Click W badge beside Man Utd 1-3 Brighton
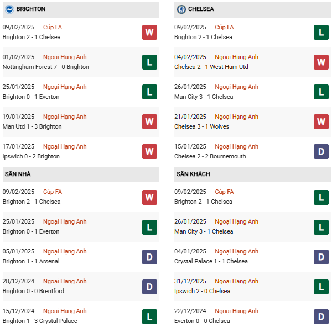The height and width of the screenshot is (328, 332). pos(149,122)
